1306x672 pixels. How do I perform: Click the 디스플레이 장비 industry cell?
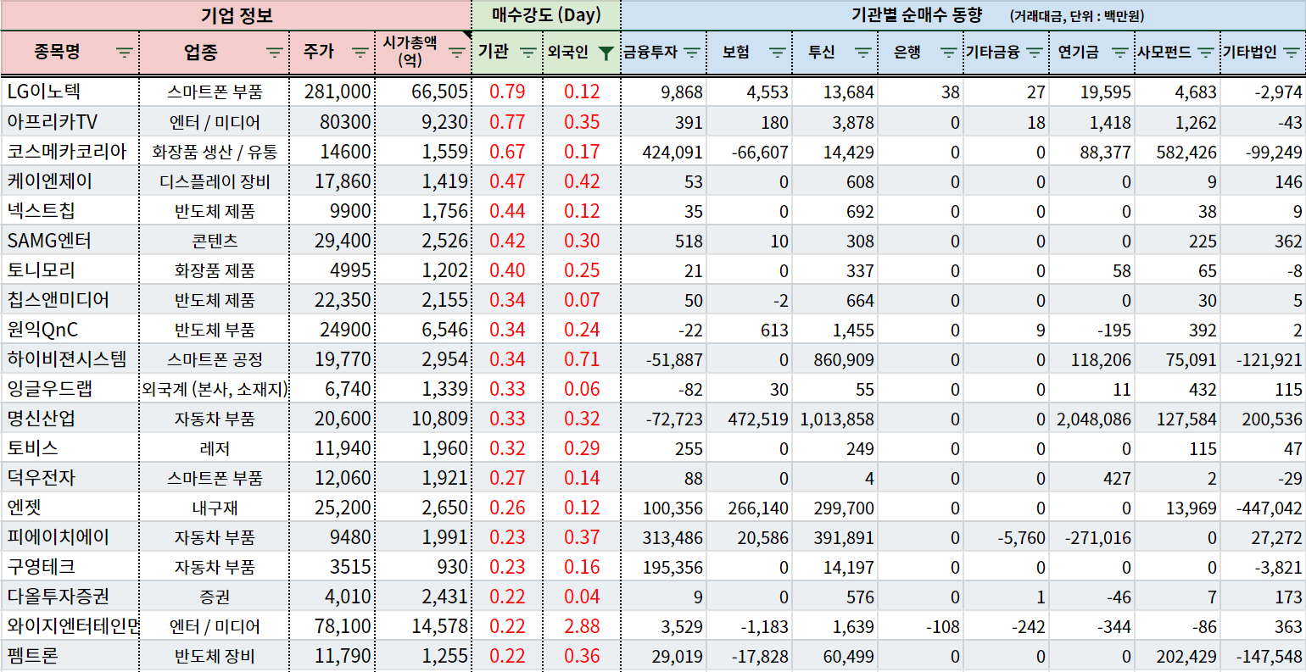[215, 181]
